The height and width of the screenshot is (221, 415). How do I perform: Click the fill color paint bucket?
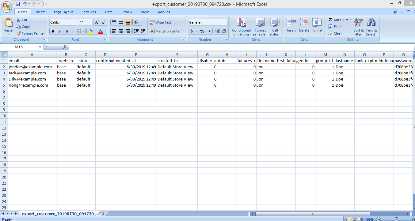coord(90,31)
